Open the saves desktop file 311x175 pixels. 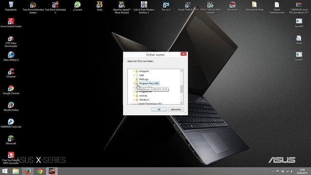click(299, 40)
